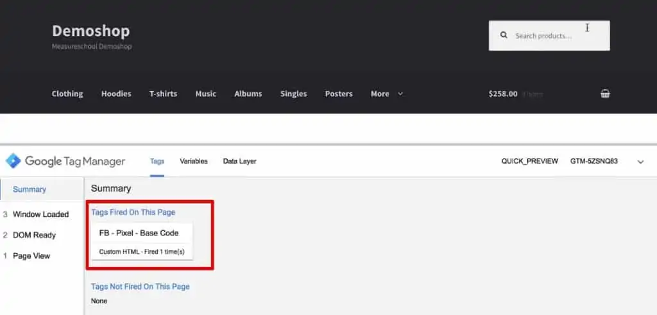The height and width of the screenshot is (315, 657).
Task: Select the Window Loaded event
Action: pyautogui.click(x=40, y=214)
